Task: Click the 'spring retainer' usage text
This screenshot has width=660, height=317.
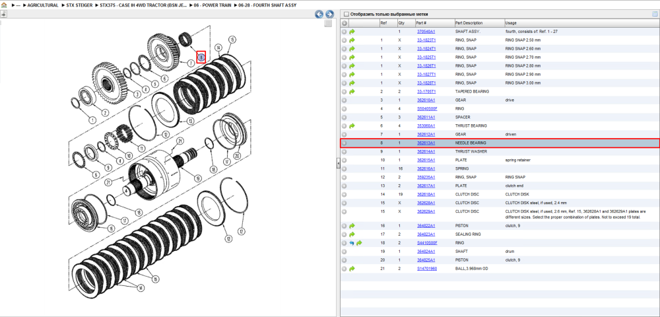Action: pyautogui.click(x=518, y=160)
